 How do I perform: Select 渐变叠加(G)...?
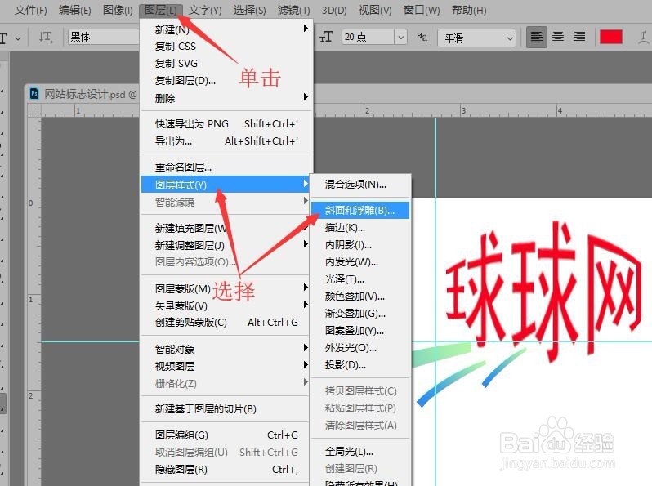360,314
